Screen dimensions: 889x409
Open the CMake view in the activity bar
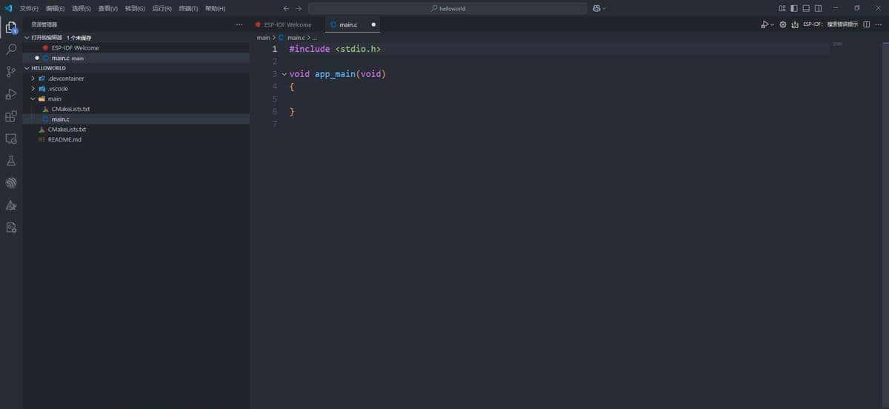click(x=11, y=205)
